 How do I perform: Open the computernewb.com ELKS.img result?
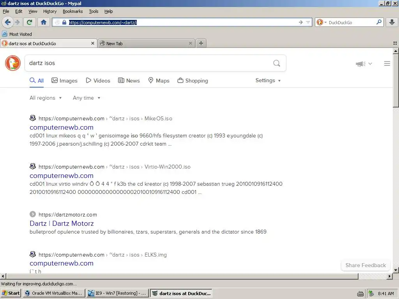(61, 263)
